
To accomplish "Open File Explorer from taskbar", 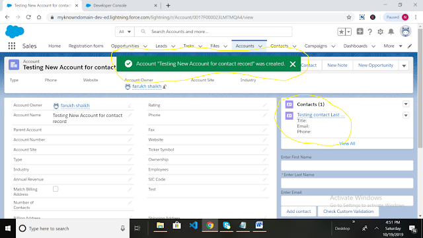I will click(x=160, y=225).
